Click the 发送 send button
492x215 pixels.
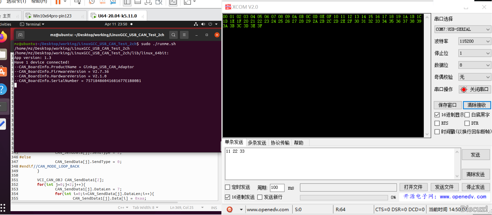[476, 155]
